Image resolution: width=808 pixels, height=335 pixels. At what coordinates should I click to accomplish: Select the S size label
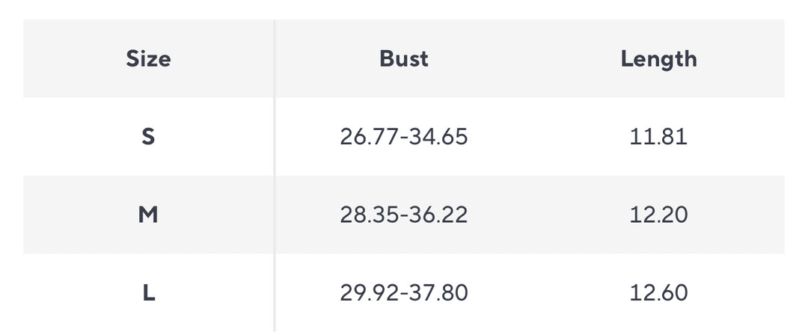[148, 137]
